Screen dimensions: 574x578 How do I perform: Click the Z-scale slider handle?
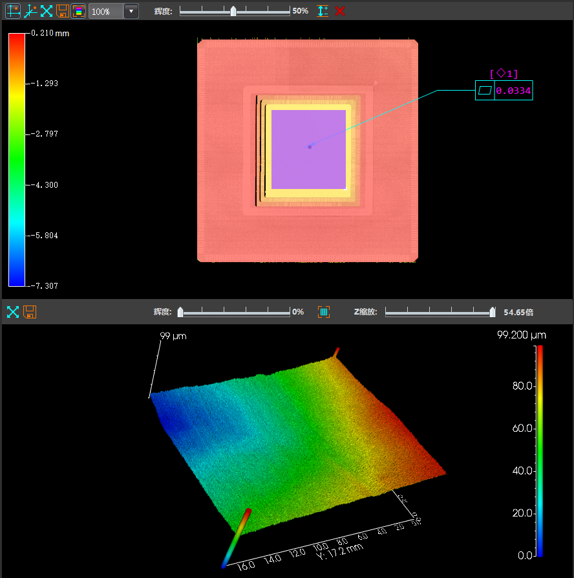(493, 312)
